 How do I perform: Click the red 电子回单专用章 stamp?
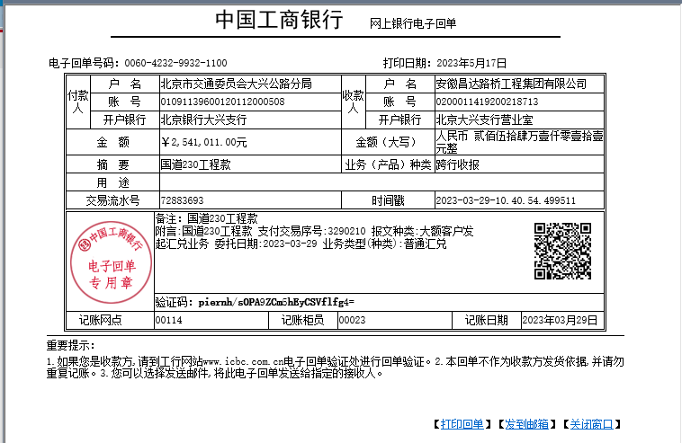coord(108,261)
